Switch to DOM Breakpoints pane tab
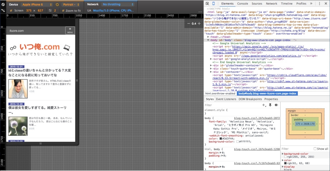This screenshot has width=330, height=171. (250, 99)
